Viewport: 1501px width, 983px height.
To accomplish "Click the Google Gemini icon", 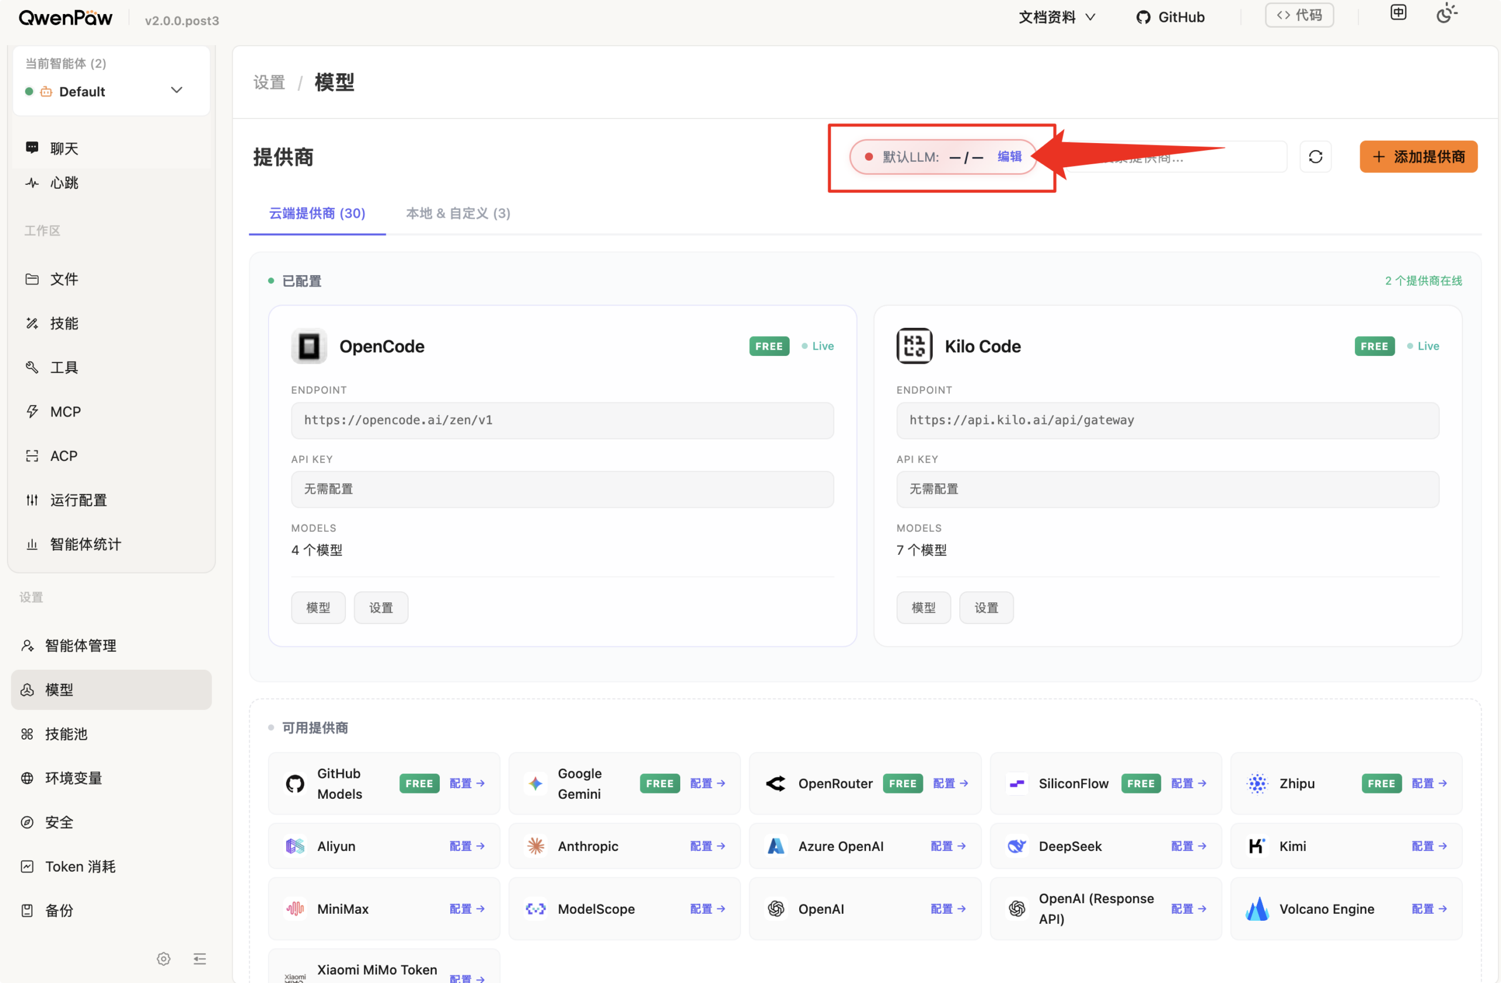I will coord(535,783).
